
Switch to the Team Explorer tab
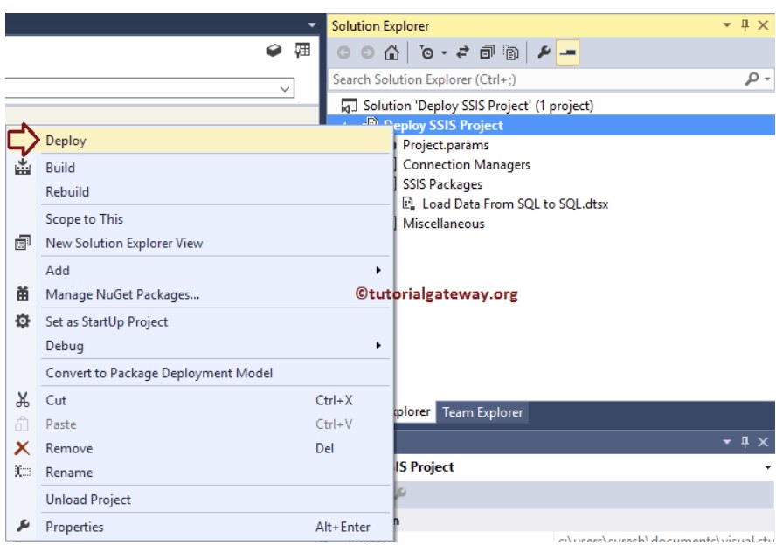click(x=482, y=412)
